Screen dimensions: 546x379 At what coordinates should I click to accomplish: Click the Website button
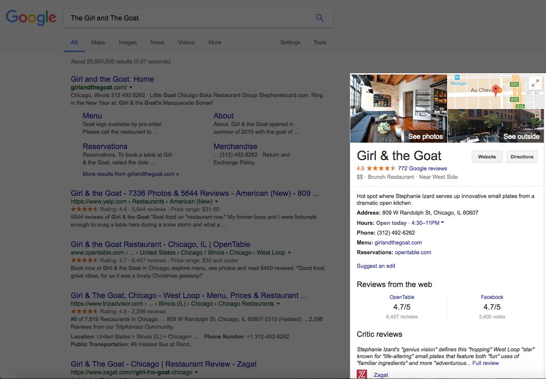487,157
